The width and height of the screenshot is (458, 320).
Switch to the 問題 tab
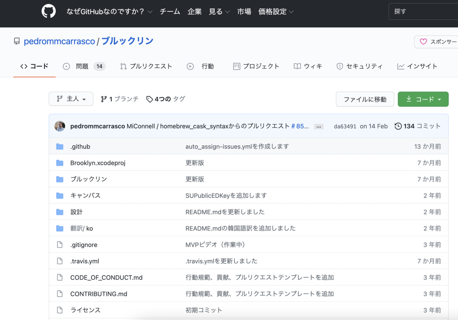point(84,66)
